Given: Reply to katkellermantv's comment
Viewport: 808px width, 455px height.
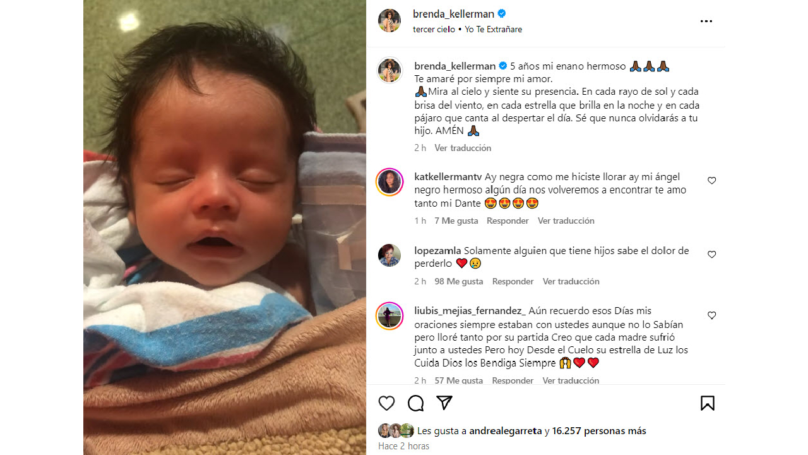Looking at the screenshot, I should click(508, 221).
